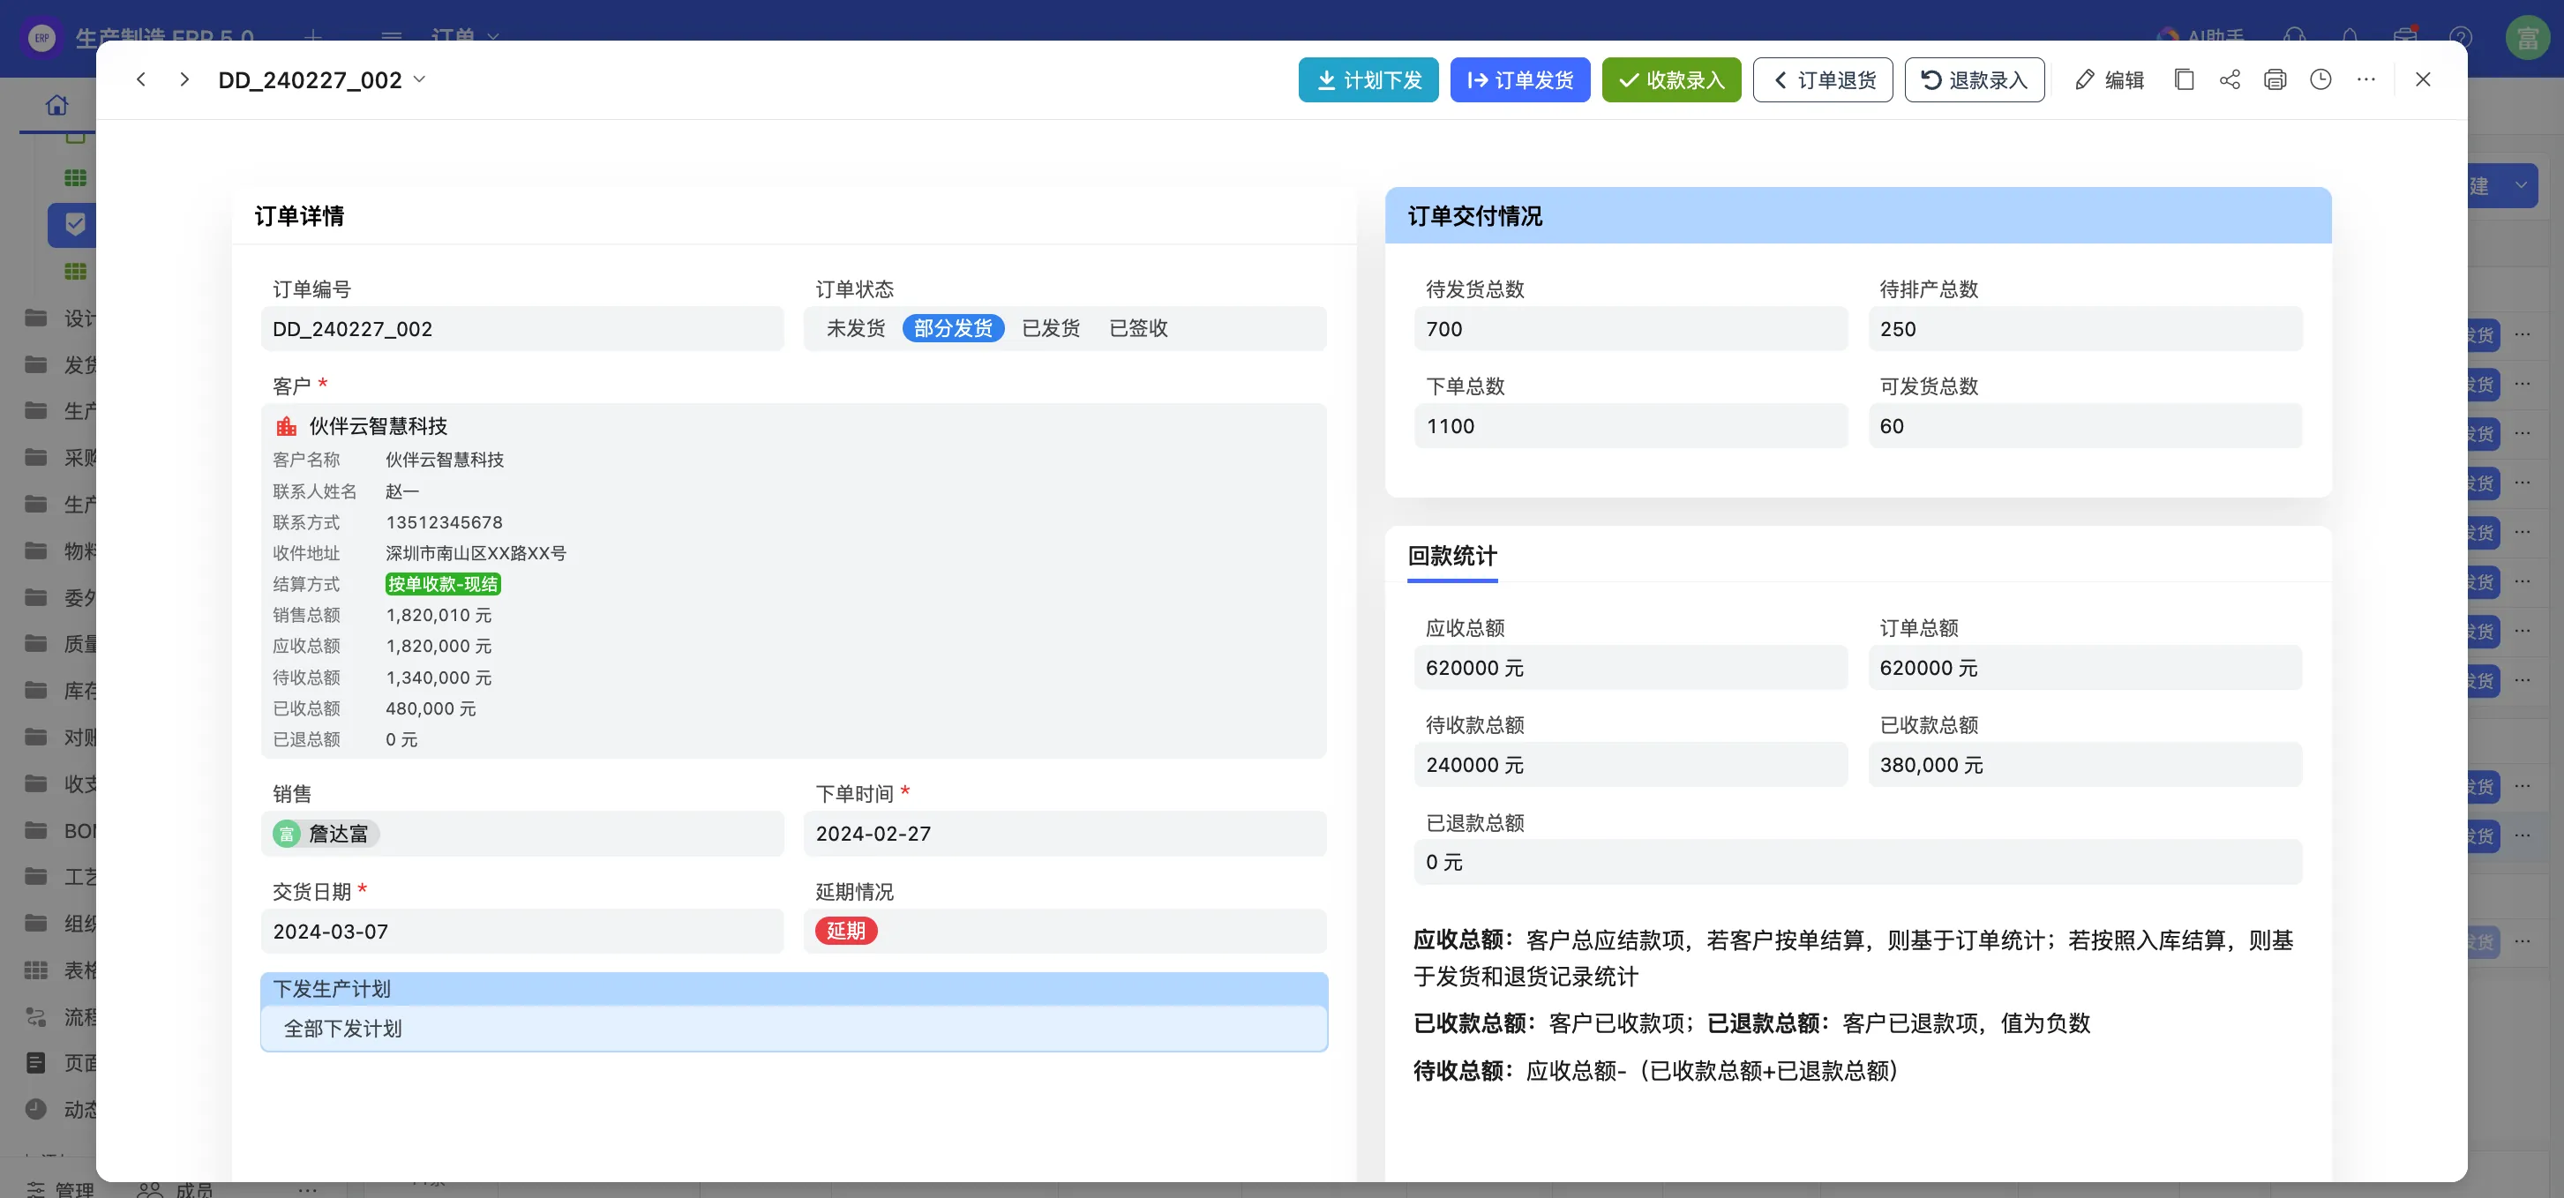The image size is (2564, 1198).
Task: Open the share icon
Action: pyautogui.click(x=2230, y=79)
